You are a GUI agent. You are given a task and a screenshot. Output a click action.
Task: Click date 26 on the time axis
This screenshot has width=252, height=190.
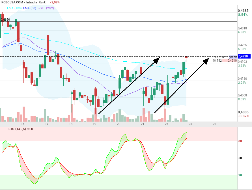(x=214, y=124)
